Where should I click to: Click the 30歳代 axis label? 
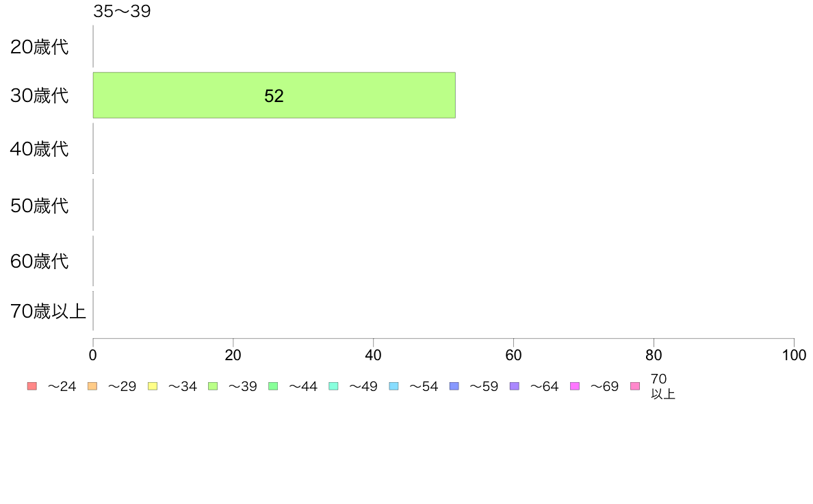pos(40,95)
